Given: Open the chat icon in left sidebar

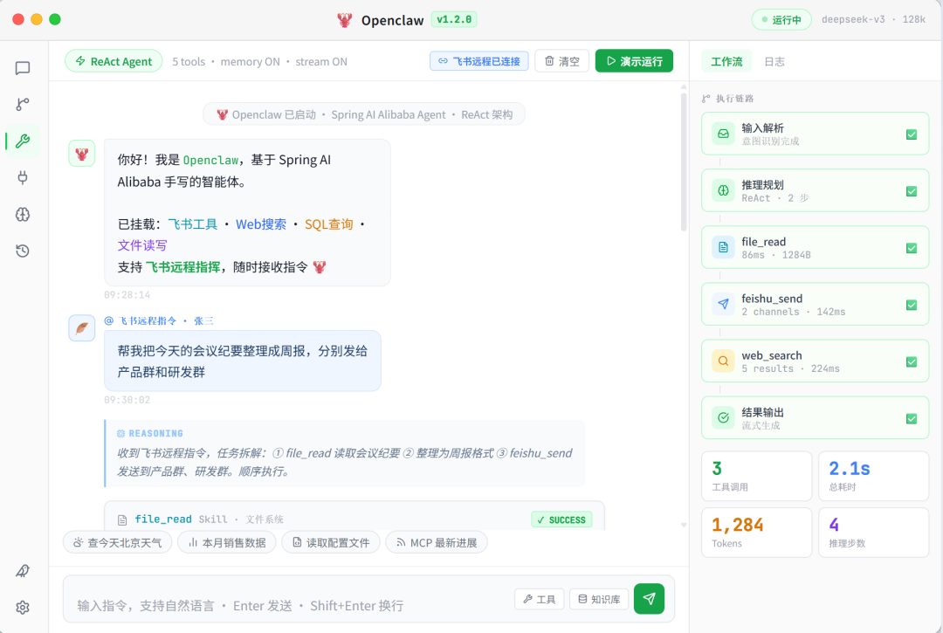Looking at the screenshot, I should click(x=23, y=68).
